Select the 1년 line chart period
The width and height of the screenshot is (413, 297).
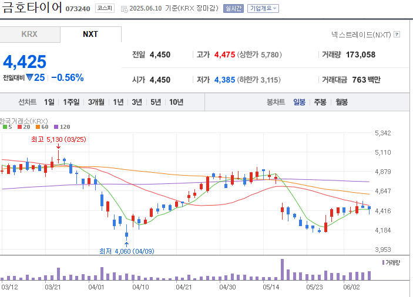(x=118, y=102)
